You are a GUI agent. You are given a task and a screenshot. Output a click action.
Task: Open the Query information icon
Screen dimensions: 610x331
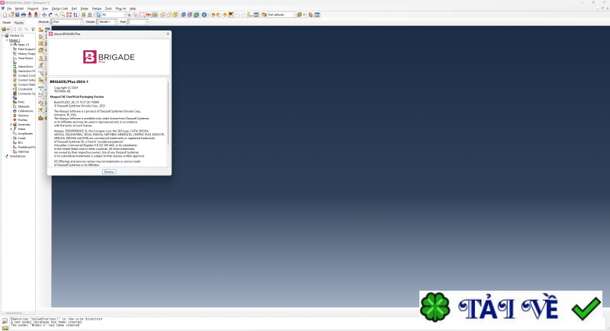(204, 14)
